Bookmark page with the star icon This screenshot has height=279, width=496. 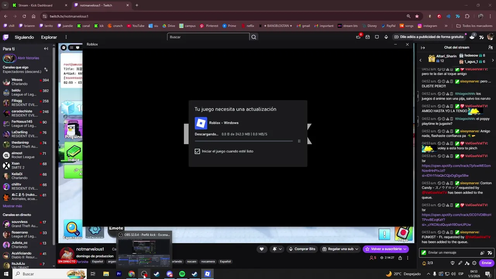(417, 16)
